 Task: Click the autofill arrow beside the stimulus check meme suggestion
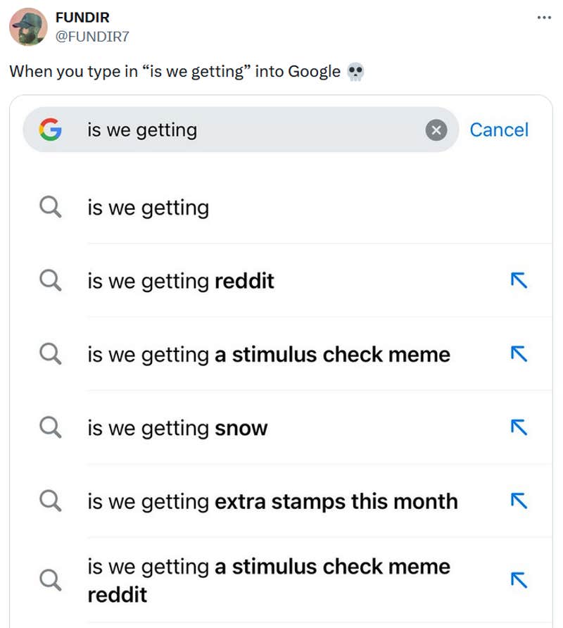tap(519, 354)
